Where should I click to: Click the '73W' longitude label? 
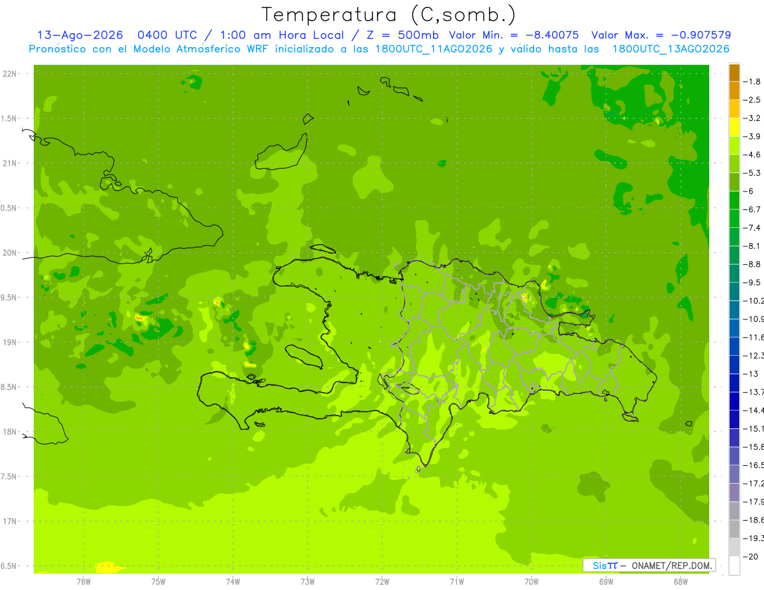click(308, 582)
